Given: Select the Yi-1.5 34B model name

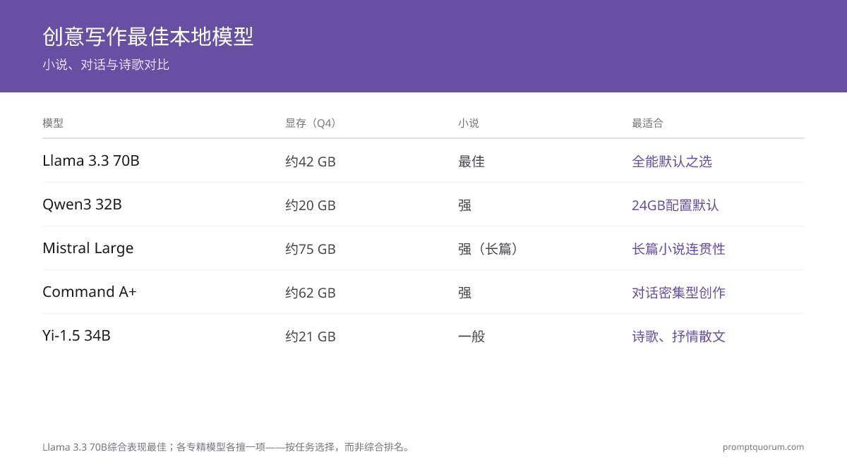Looking at the screenshot, I should coord(76,336).
